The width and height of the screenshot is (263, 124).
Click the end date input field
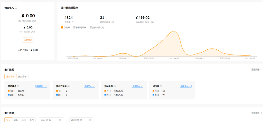(81, 120)
